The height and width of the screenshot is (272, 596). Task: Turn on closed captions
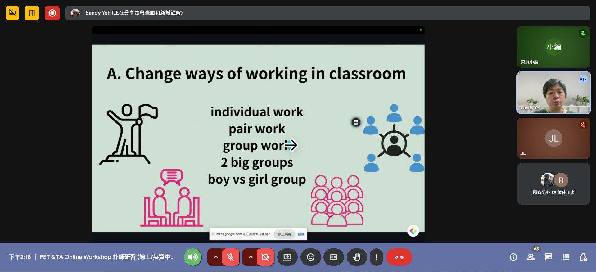[334, 257]
